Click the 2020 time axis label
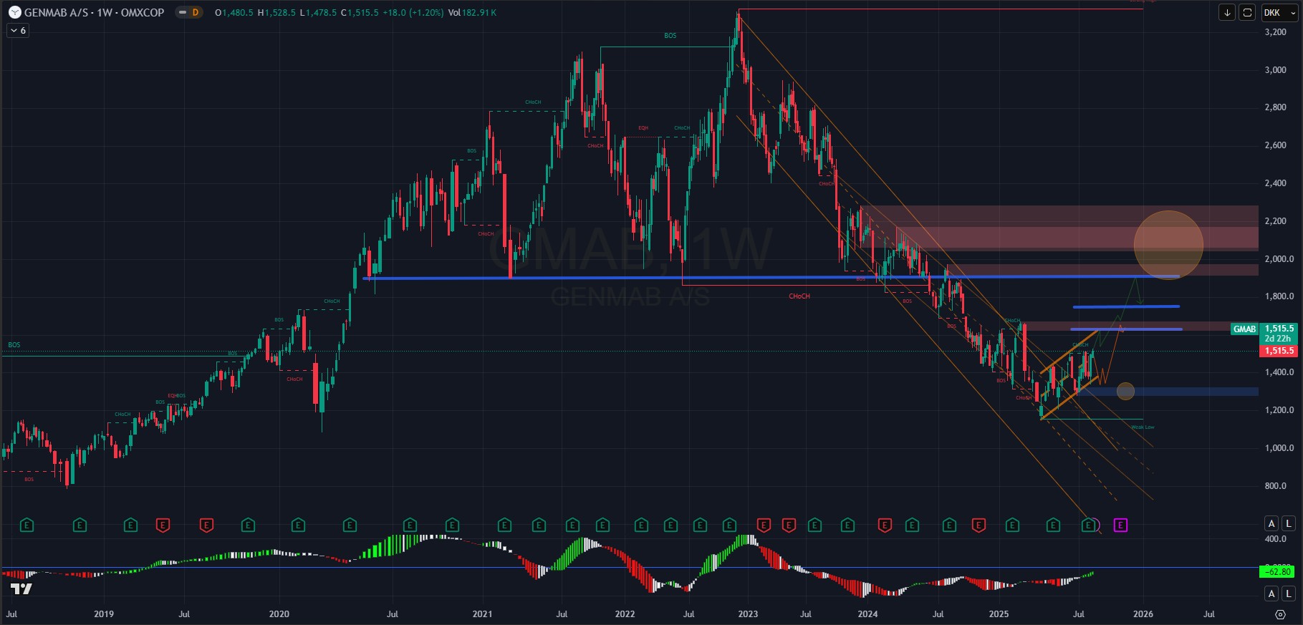This screenshot has height=625, width=1303. pos(279,614)
